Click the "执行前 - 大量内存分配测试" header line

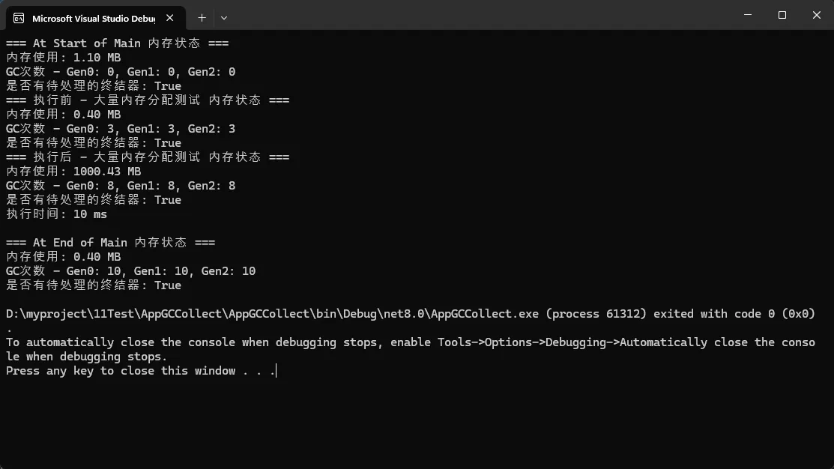[x=147, y=100]
